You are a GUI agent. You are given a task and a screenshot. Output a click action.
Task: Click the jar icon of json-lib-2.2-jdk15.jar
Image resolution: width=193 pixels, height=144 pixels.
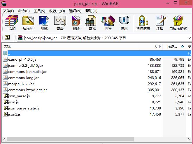(x=5, y=65)
